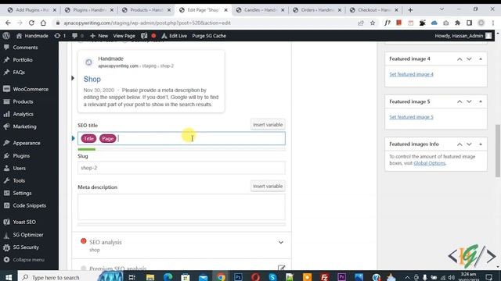Screen dimensions: 501x281
Task: Switch to the Checkout browser tab
Action: click(374, 10)
